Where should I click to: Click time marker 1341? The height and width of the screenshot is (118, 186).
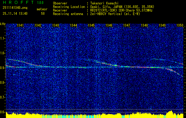[20, 25]
